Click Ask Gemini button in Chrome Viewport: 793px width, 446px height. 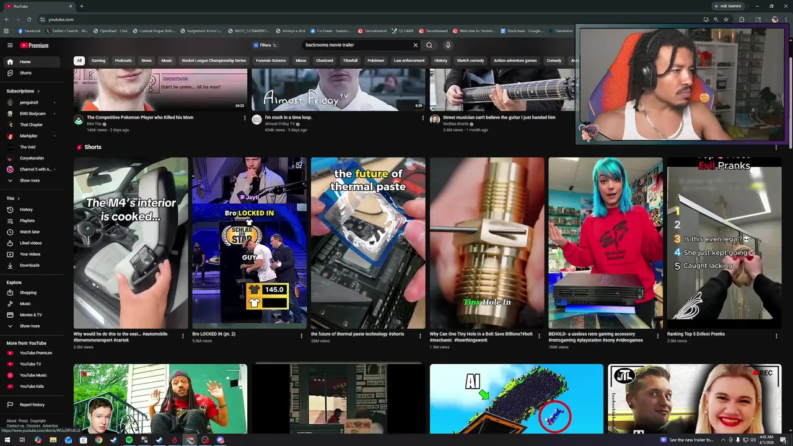pos(729,6)
